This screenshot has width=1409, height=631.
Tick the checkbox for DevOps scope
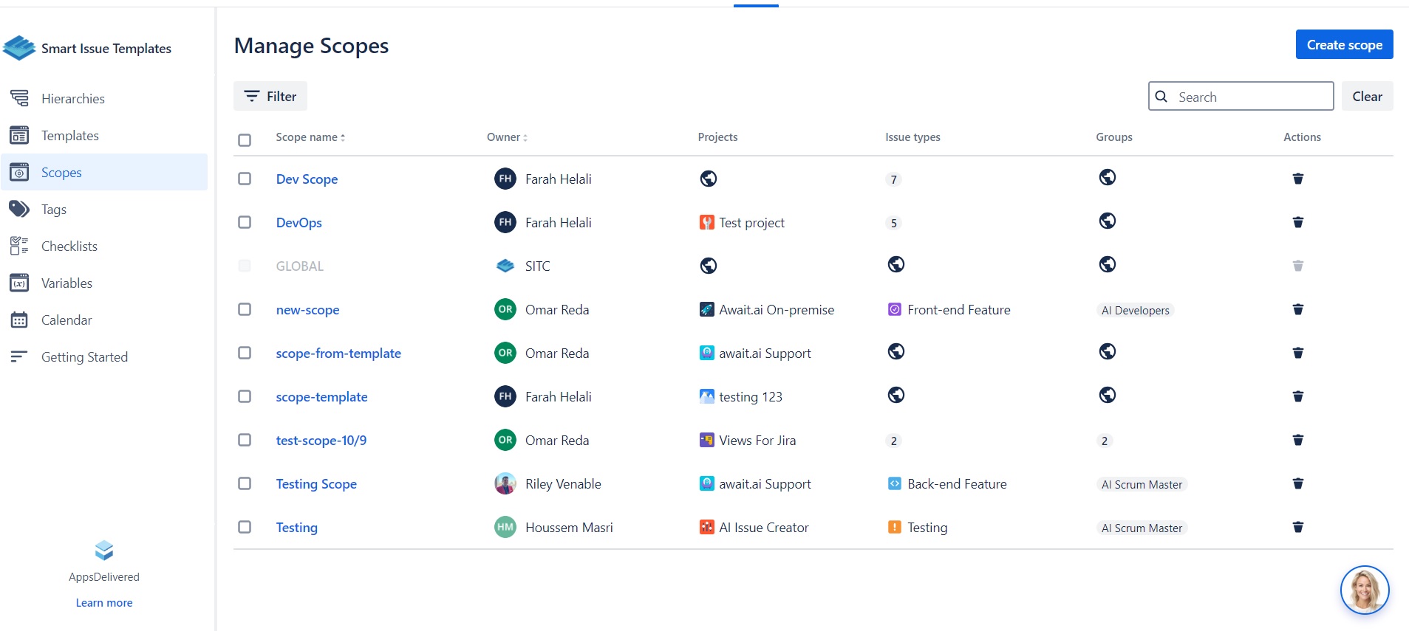click(x=245, y=222)
